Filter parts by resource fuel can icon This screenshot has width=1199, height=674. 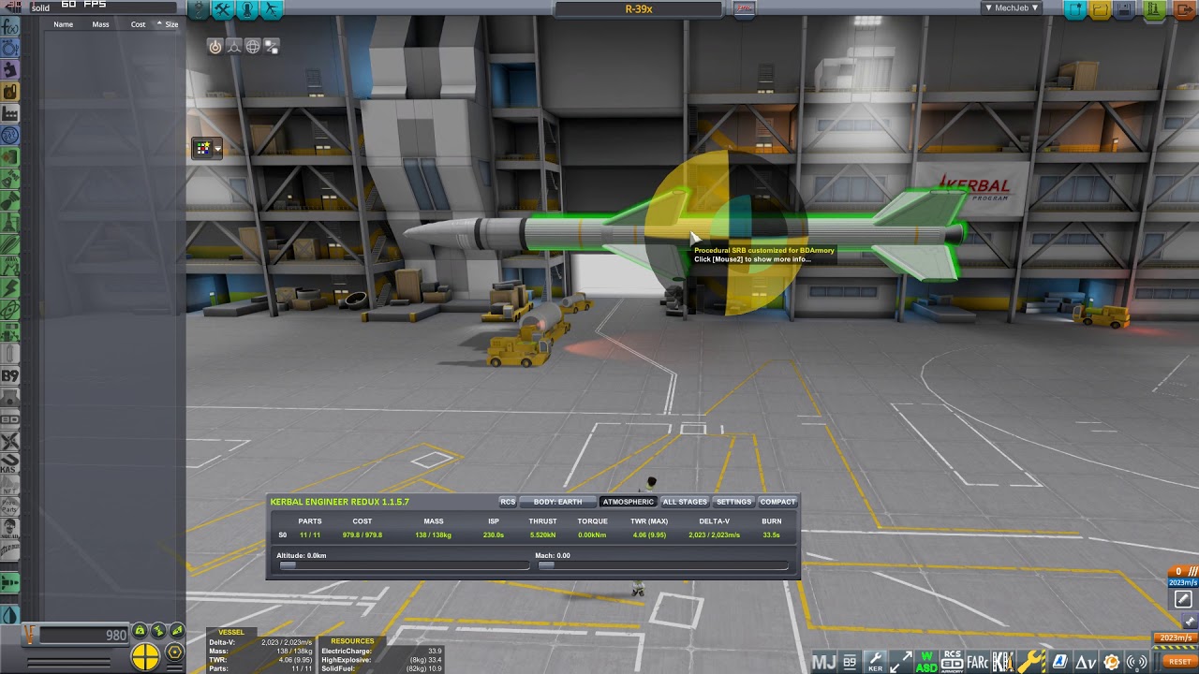10,92
